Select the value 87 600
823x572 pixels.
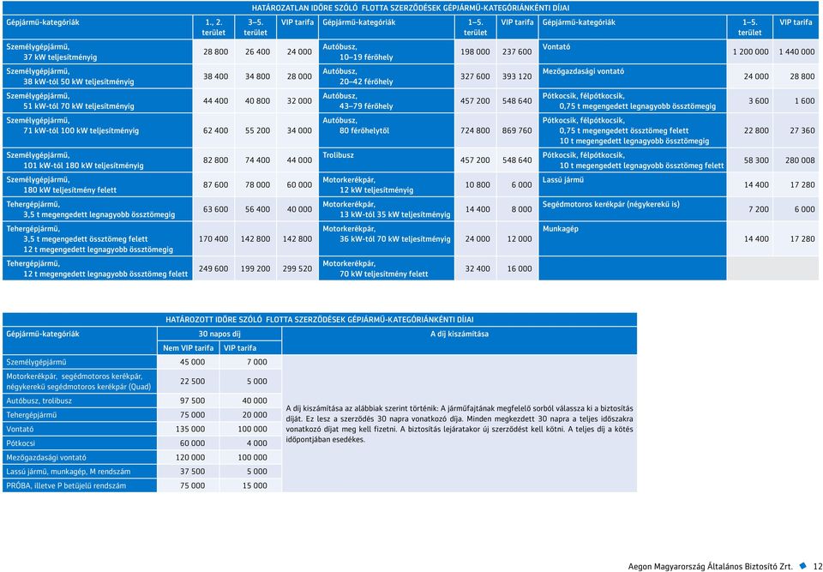click(216, 185)
